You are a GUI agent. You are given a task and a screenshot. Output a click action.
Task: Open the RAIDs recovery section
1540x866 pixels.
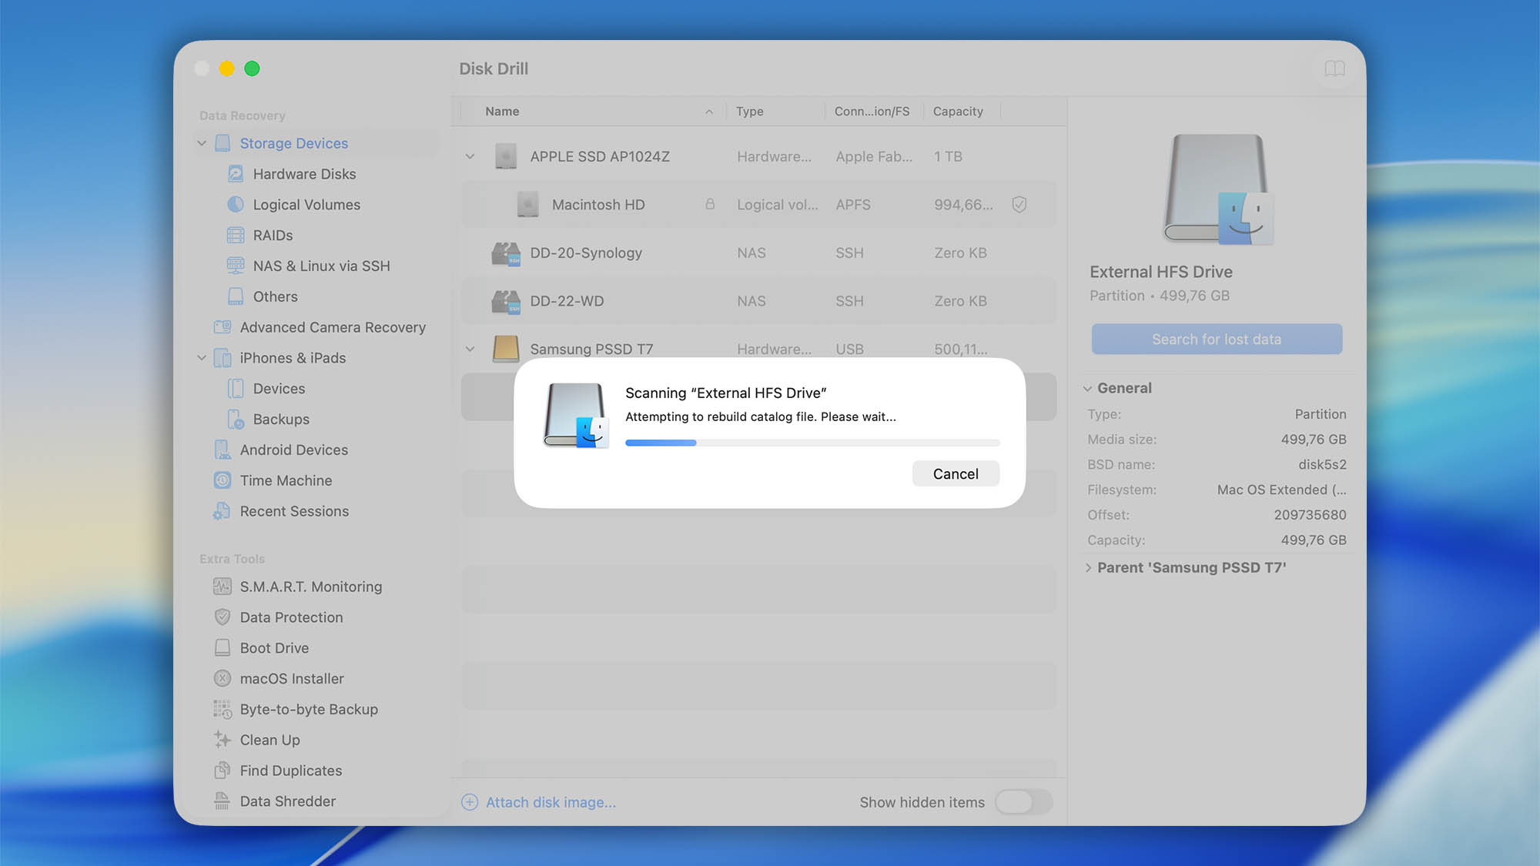point(235,235)
